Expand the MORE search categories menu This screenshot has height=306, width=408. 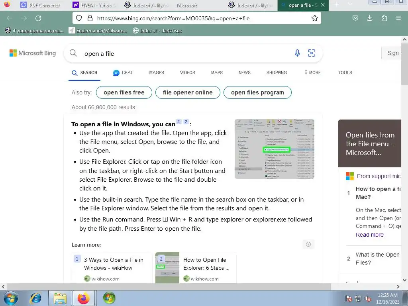click(312, 73)
